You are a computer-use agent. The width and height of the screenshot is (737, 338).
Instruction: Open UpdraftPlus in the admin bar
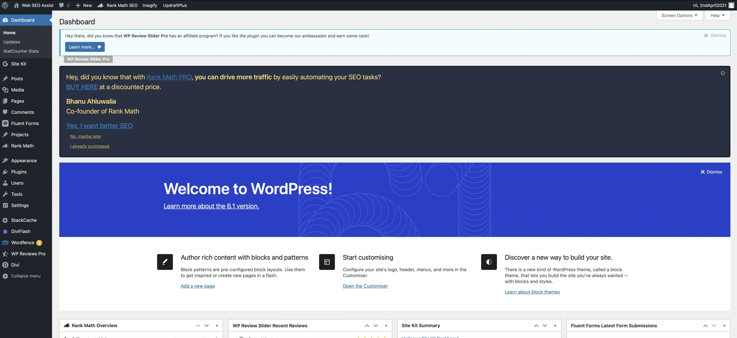[x=175, y=5]
